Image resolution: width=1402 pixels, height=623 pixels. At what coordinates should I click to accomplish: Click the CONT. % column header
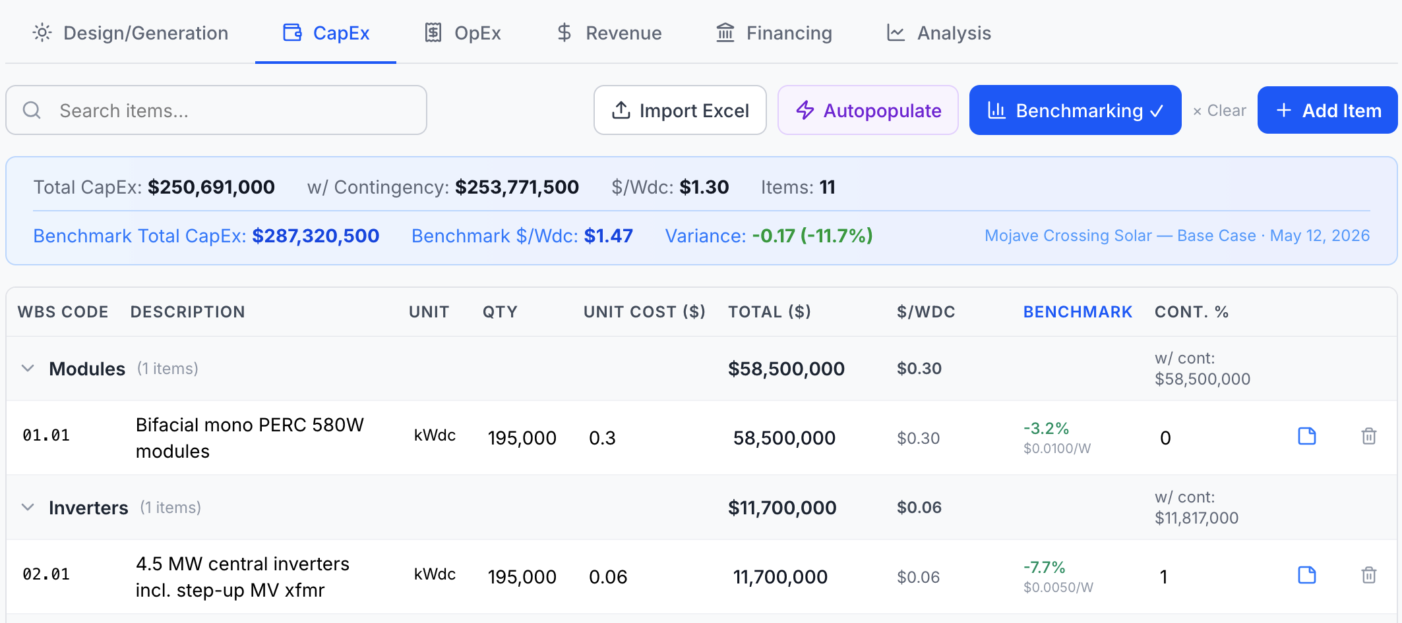pyautogui.click(x=1191, y=311)
